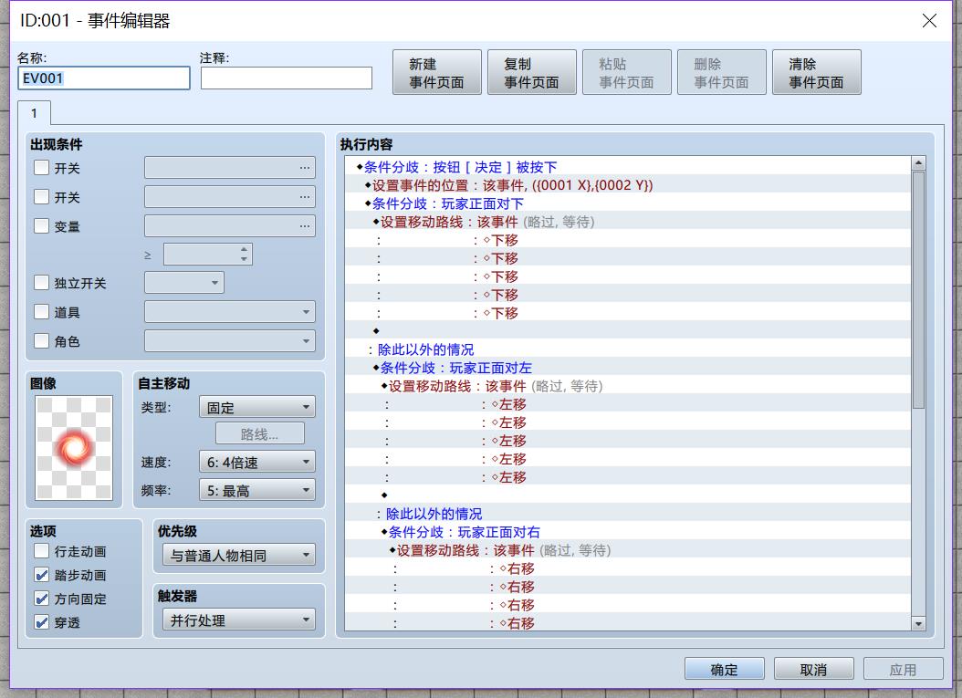Open the 独立开关 dropdown

coord(184,283)
